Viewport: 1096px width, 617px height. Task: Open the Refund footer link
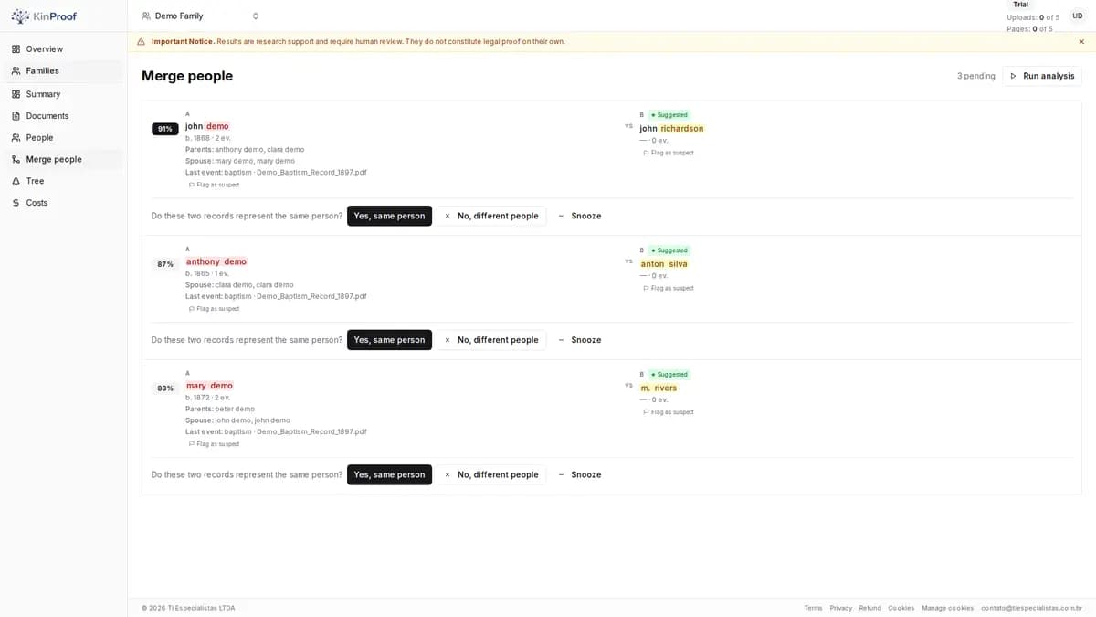tap(870, 608)
